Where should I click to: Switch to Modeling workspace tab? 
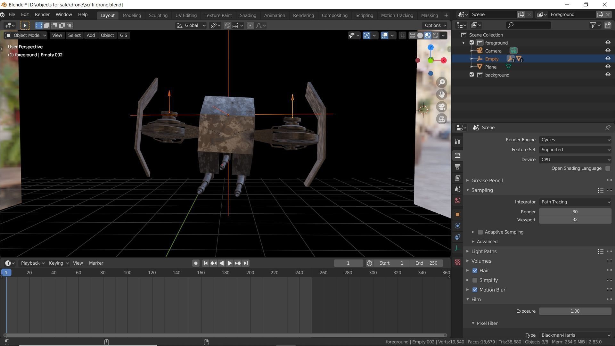coord(132,15)
